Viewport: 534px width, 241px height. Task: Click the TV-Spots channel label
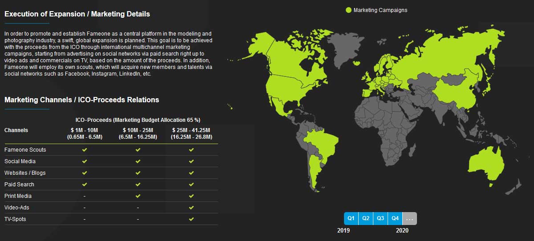(x=15, y=219)
